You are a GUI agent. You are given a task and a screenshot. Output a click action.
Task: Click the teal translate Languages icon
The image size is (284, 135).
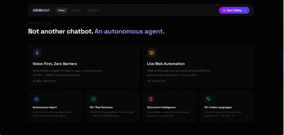208,99
